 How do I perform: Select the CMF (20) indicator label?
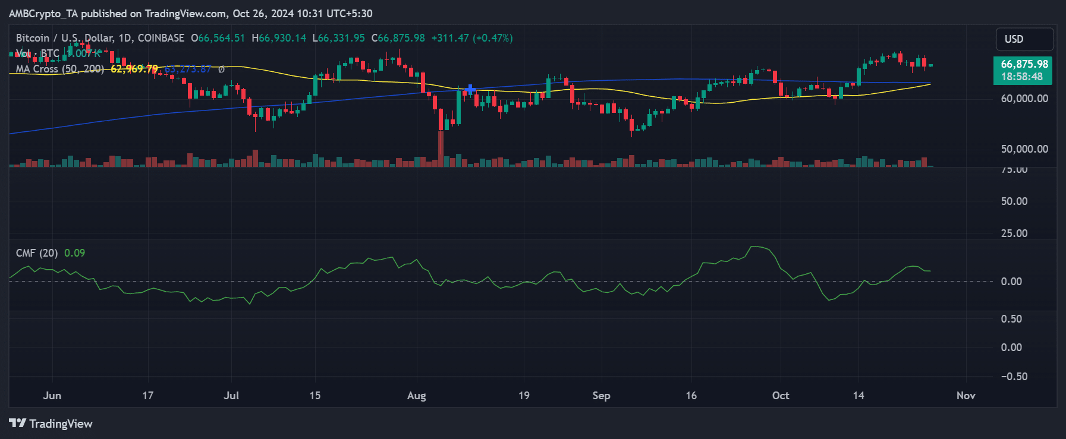[x=37, y=253]
